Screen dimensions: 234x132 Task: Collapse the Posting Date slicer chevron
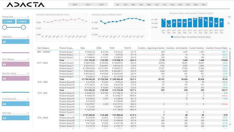tap(28, 17)
